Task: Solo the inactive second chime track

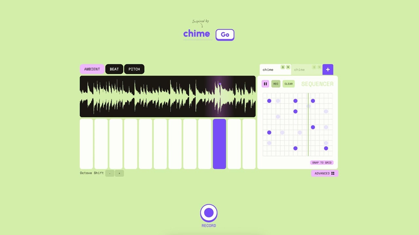Action: tap(314, 67)
